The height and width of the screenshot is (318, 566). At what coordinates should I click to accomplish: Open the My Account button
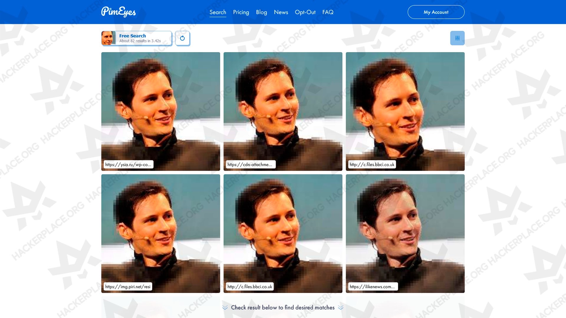pyautogui.click(x=436, y=12)
